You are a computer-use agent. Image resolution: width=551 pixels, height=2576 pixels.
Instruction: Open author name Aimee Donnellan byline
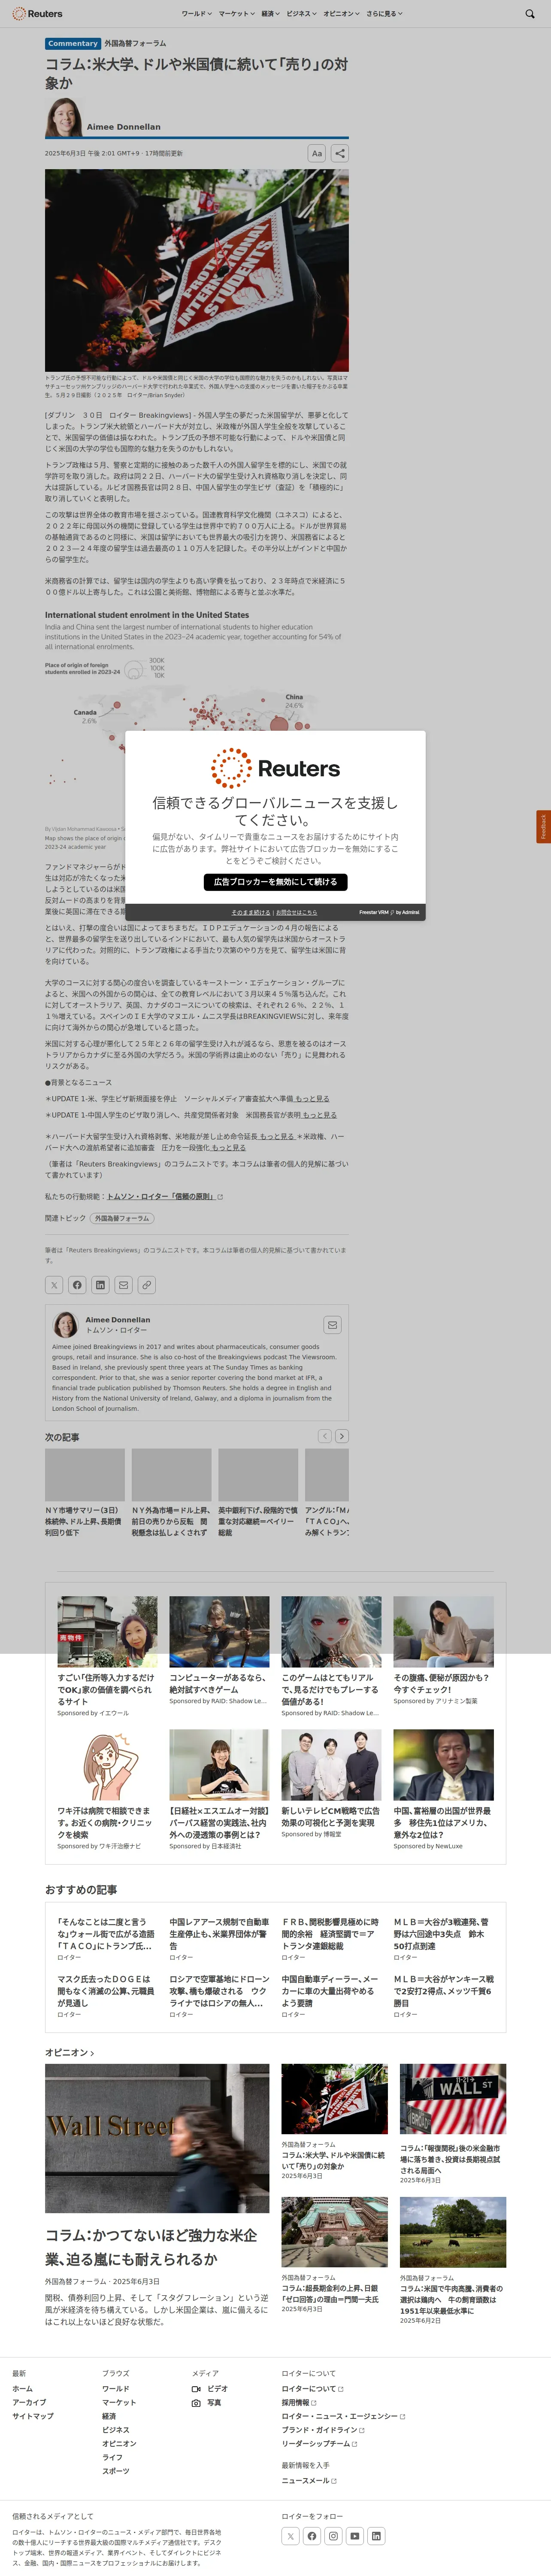pos(123,127)
